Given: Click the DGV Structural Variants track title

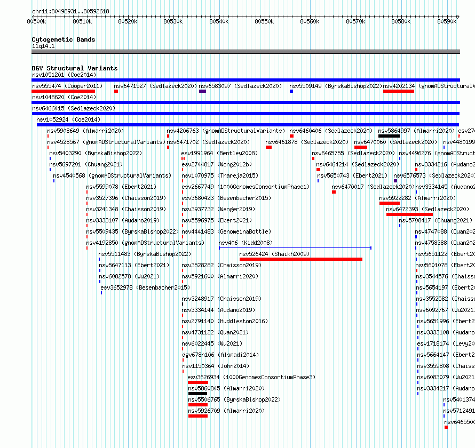Looking at the screenshot, I should coord(75,68).
